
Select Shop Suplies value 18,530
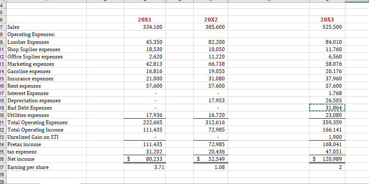(145, 49)
